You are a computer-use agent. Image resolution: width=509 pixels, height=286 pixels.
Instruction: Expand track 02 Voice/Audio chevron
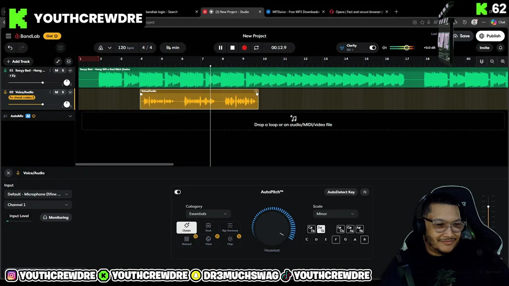coord(70,92)
